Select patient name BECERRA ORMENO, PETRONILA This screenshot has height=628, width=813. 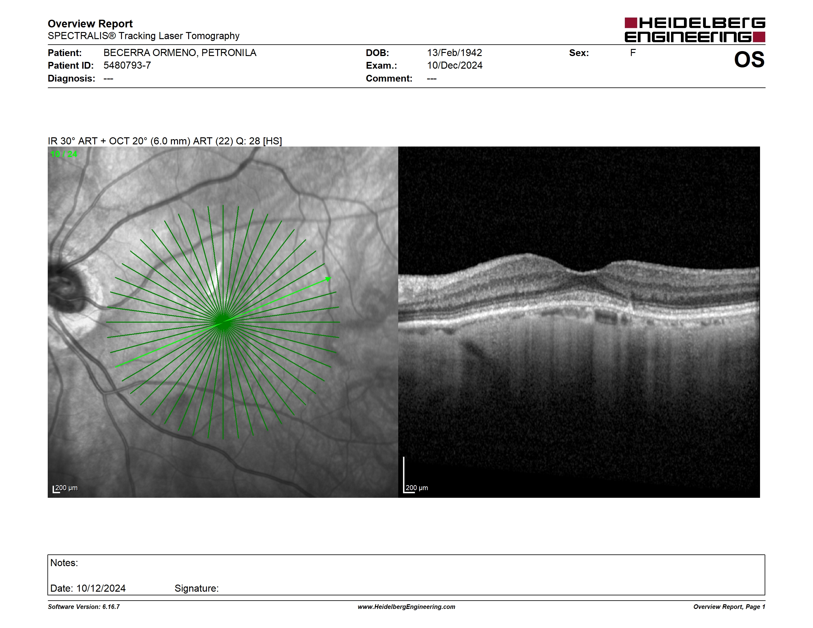click(180, 53)
